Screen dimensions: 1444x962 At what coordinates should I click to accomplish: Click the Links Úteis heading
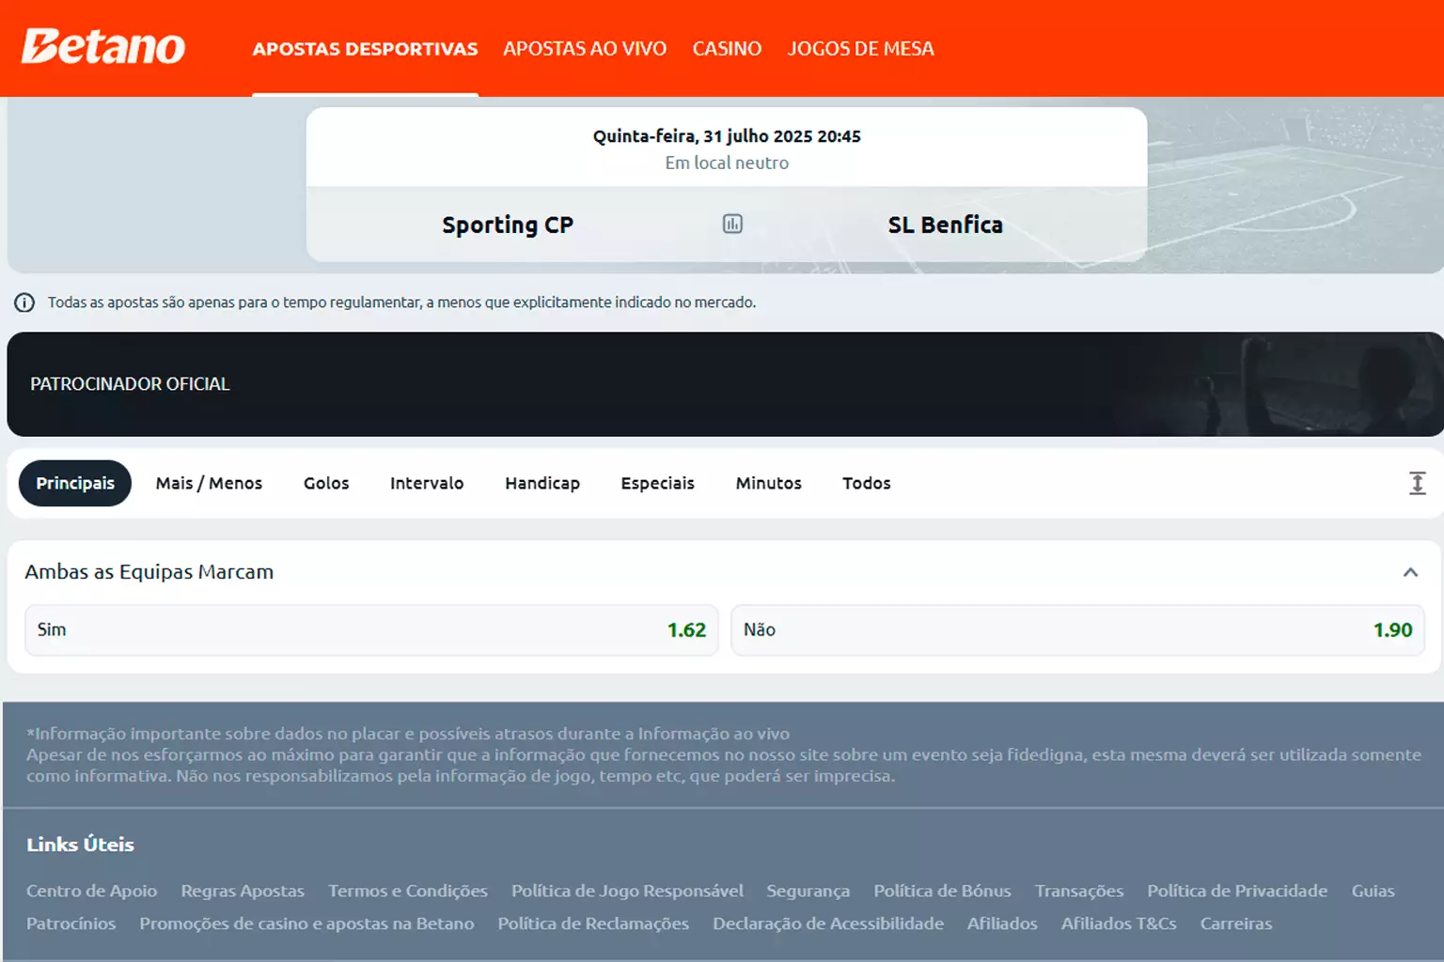click(80, 845)
